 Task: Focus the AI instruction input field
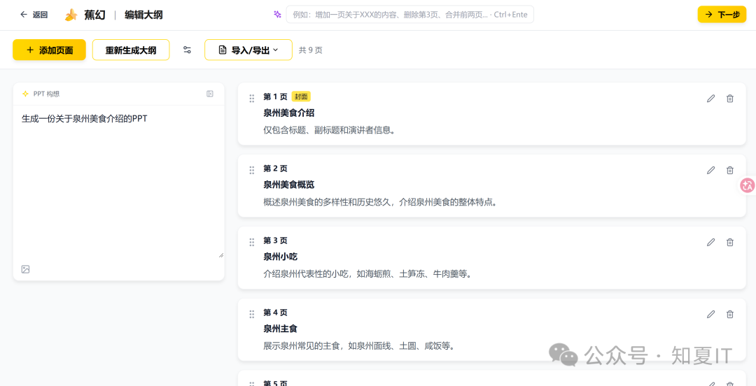(409, 15)
